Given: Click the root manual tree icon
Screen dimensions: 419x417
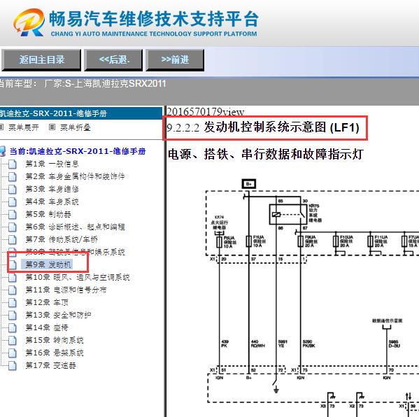Looking at the screenshot, I should 3,151.
